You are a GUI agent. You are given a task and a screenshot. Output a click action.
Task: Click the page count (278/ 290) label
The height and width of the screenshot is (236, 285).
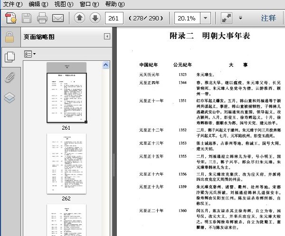tap(146, 18)
